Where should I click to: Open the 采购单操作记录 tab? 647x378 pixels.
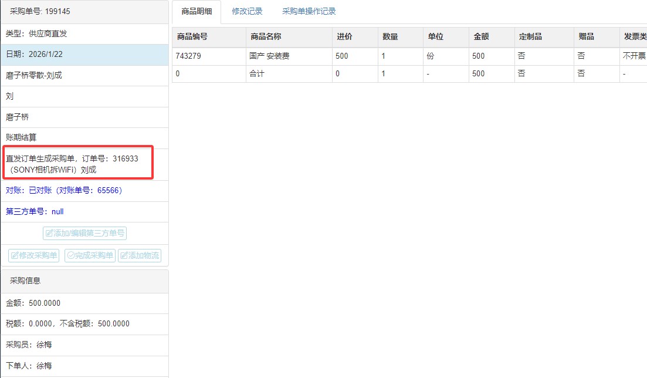pyautogui.click(x=309, y=11)
